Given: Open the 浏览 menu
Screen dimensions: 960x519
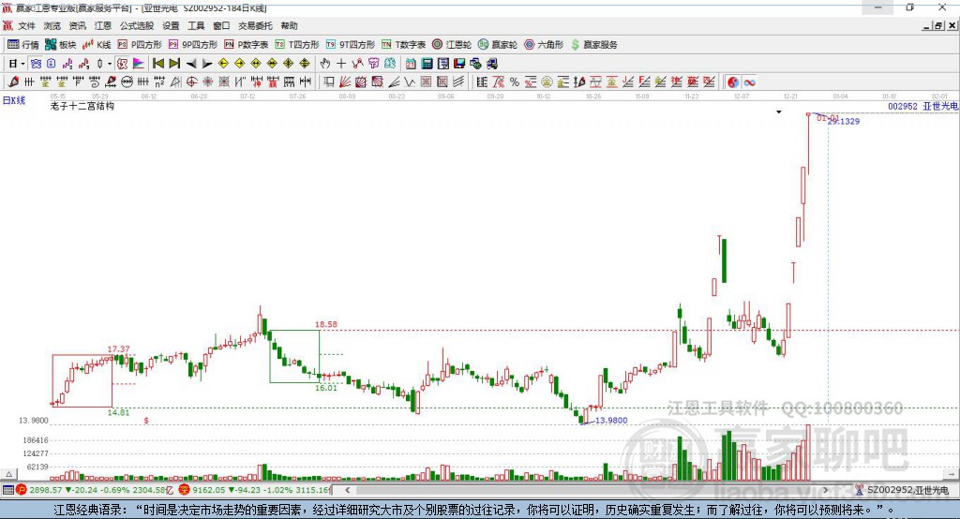Looking at the screenshot, I should point(52,25).
